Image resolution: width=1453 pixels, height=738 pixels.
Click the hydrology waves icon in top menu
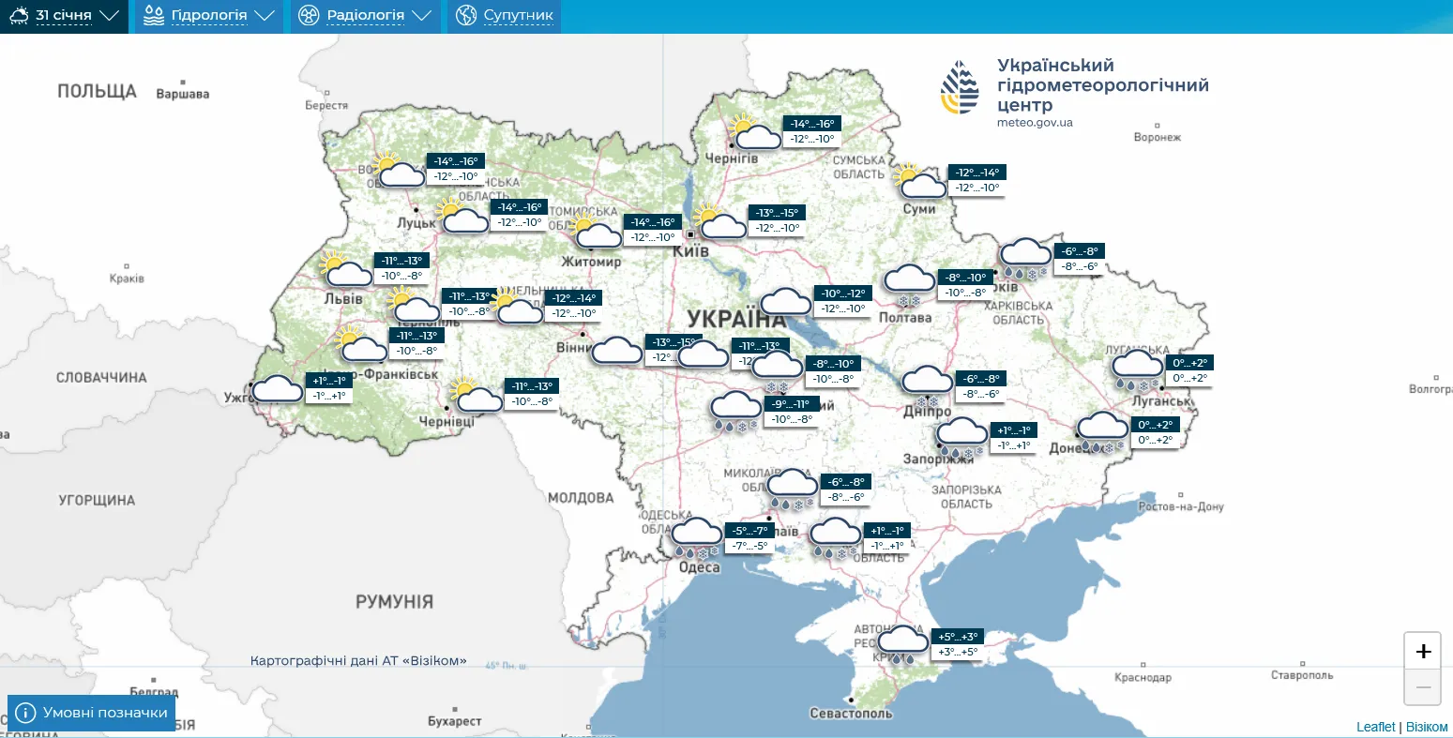click(153, 15)
